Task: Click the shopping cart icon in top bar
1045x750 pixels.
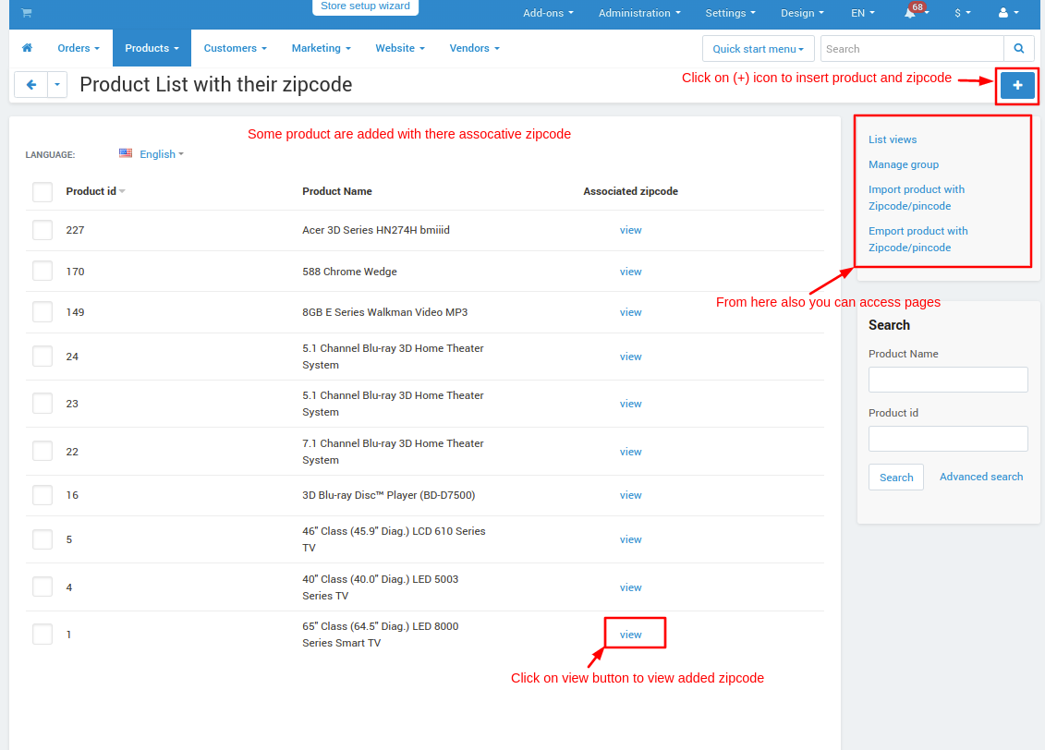Action: click(27, 13)
